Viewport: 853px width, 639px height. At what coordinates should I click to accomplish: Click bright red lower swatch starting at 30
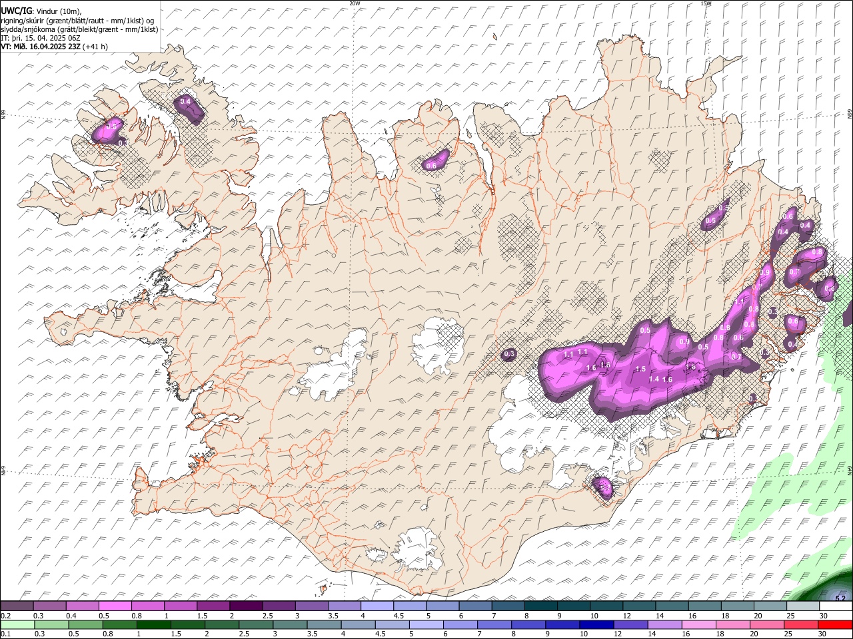point(834,625)
